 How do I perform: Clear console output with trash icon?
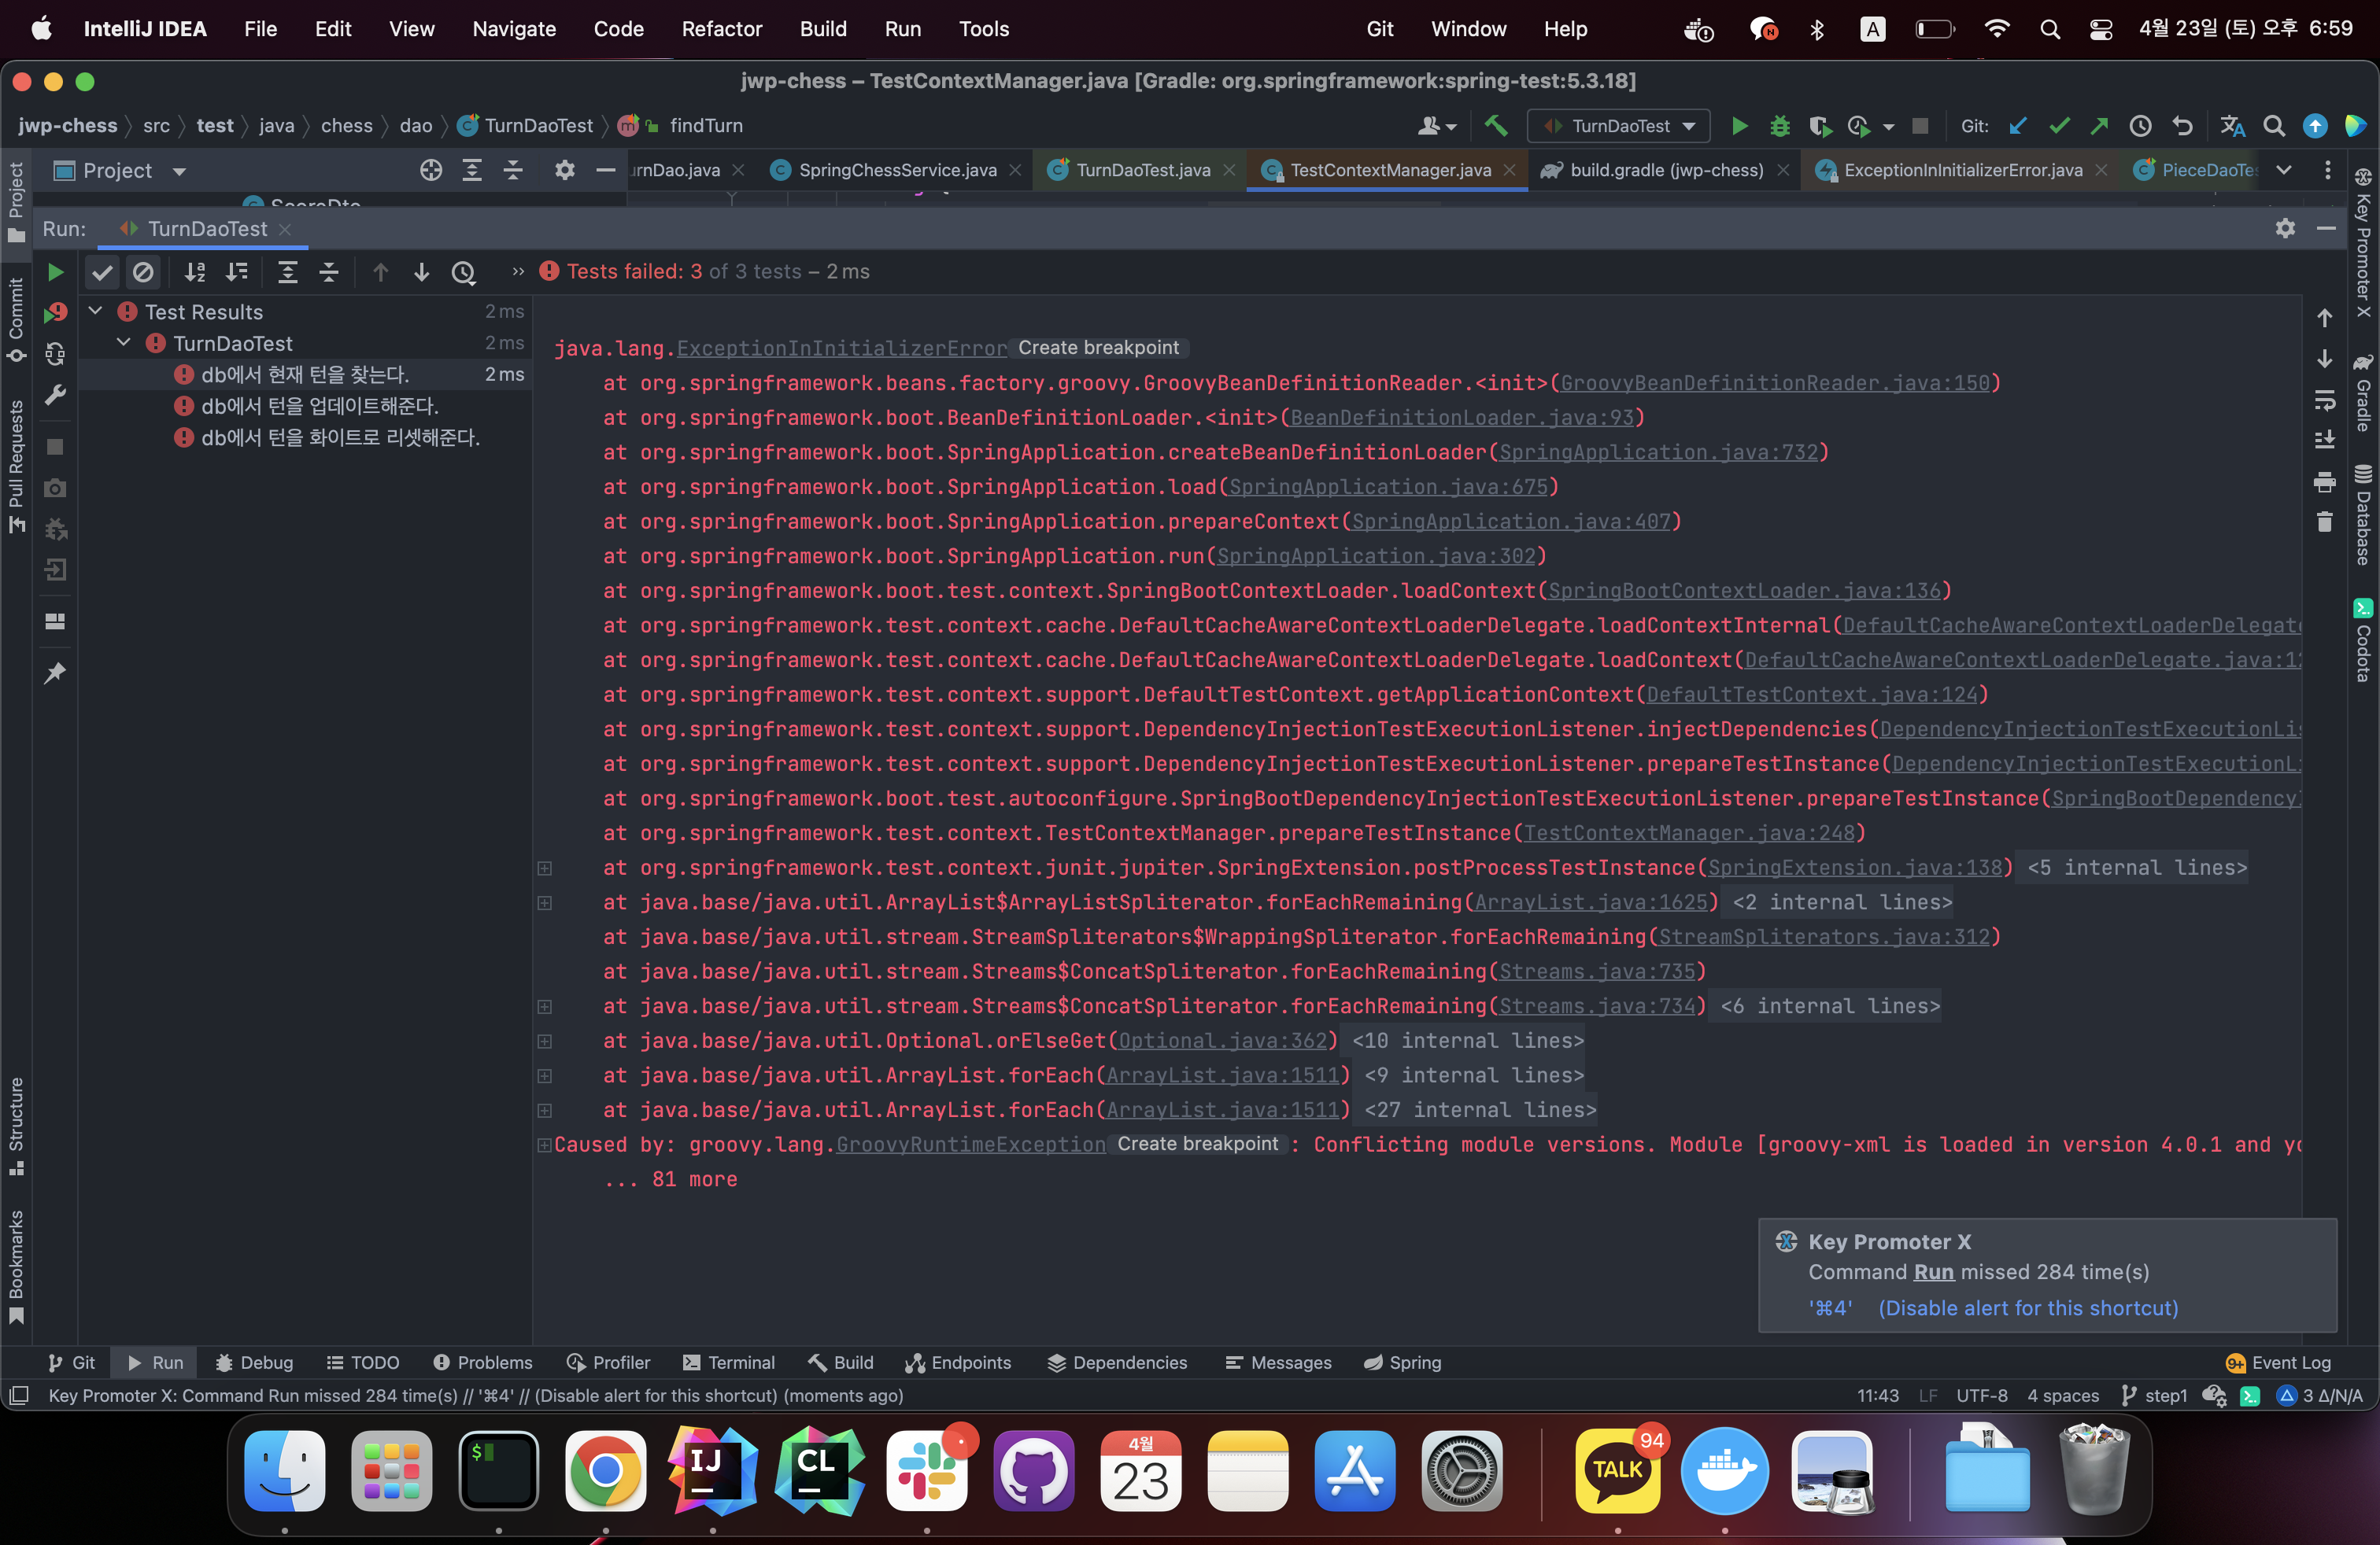(x=2324, y=522)
